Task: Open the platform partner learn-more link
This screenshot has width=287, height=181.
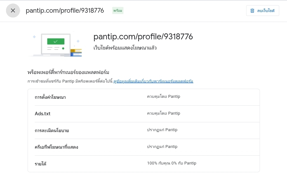Action: (x=153, y=81)
